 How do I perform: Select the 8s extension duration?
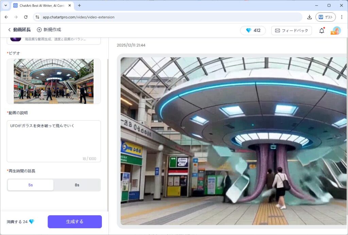point(77,185)
